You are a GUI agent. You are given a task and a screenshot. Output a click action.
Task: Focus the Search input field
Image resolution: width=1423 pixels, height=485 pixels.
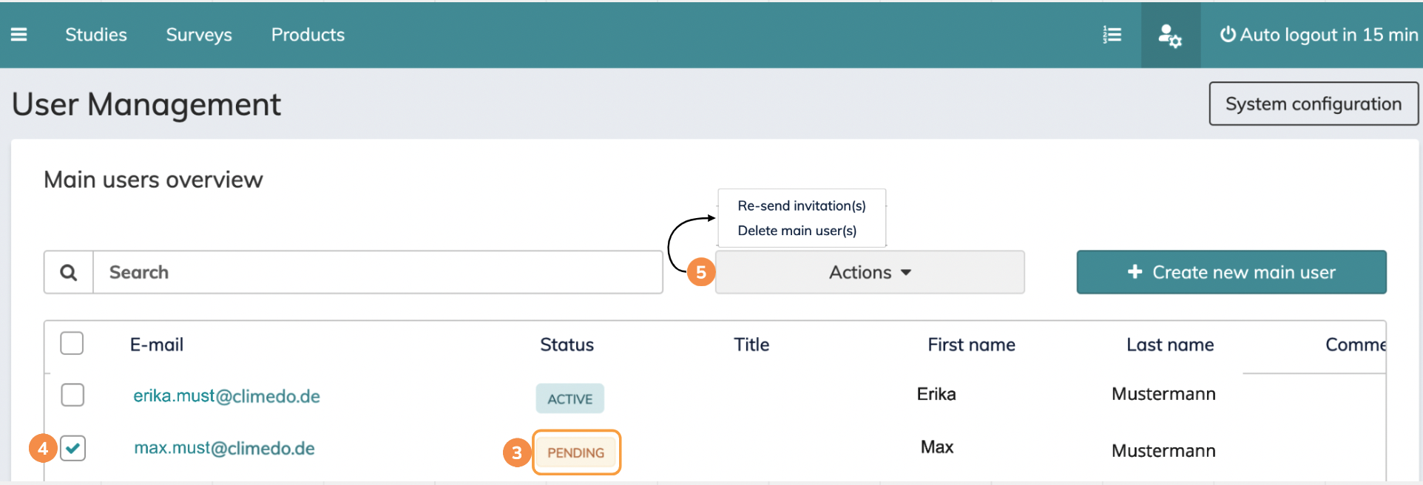tap(377, 273)
